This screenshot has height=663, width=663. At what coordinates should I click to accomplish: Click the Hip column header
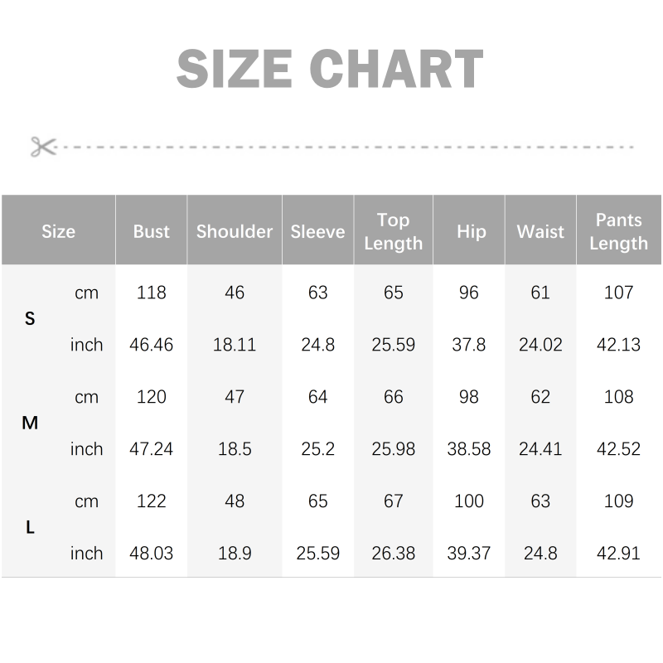coord(471,231)
